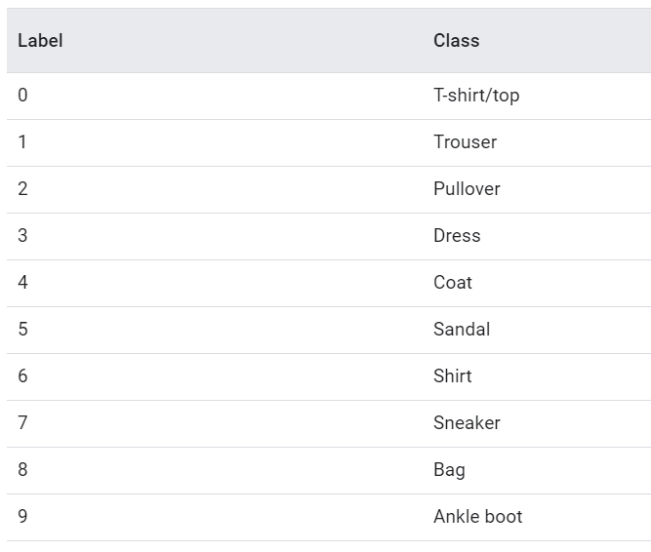Select the Sneaker class cell
Image resolution: width=651 pixels, height=552 pixels.
(x=467, y=423)
